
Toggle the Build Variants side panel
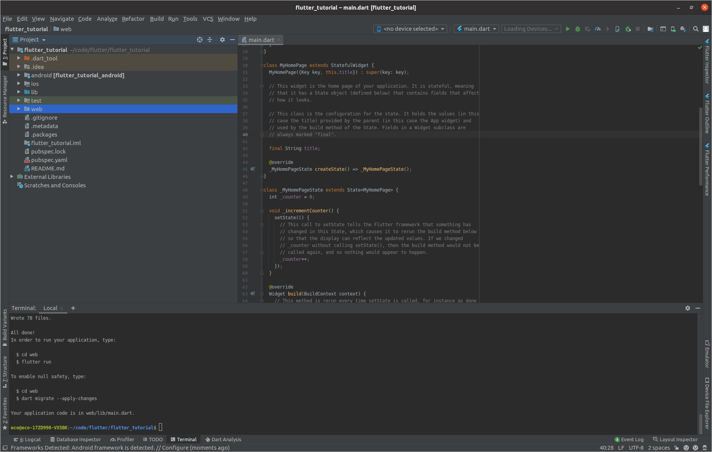click(x=5, y=328)
